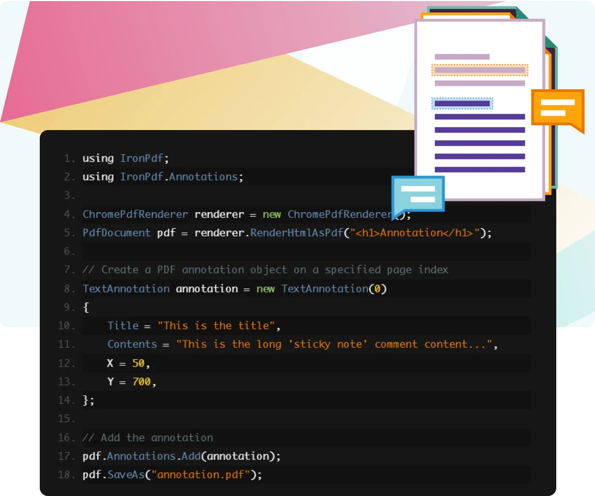Click the comment 'Create a PDF annotation object'
This screenshot has height=496, width=595.
[x=194, y=270]
